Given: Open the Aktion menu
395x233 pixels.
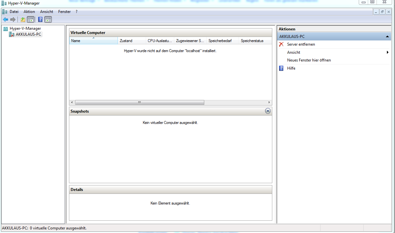Looking at the screenshot, I should click(x=29, y=12).
